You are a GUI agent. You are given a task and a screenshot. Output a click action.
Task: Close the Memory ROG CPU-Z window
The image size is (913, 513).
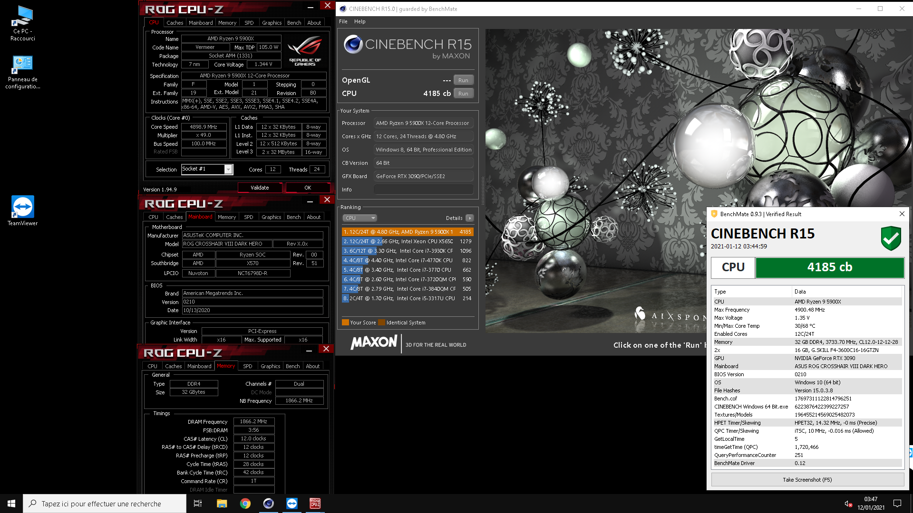326,349
